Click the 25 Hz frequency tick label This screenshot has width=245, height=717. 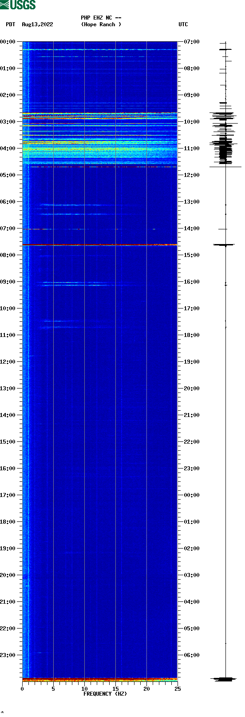tap(178, 689)
